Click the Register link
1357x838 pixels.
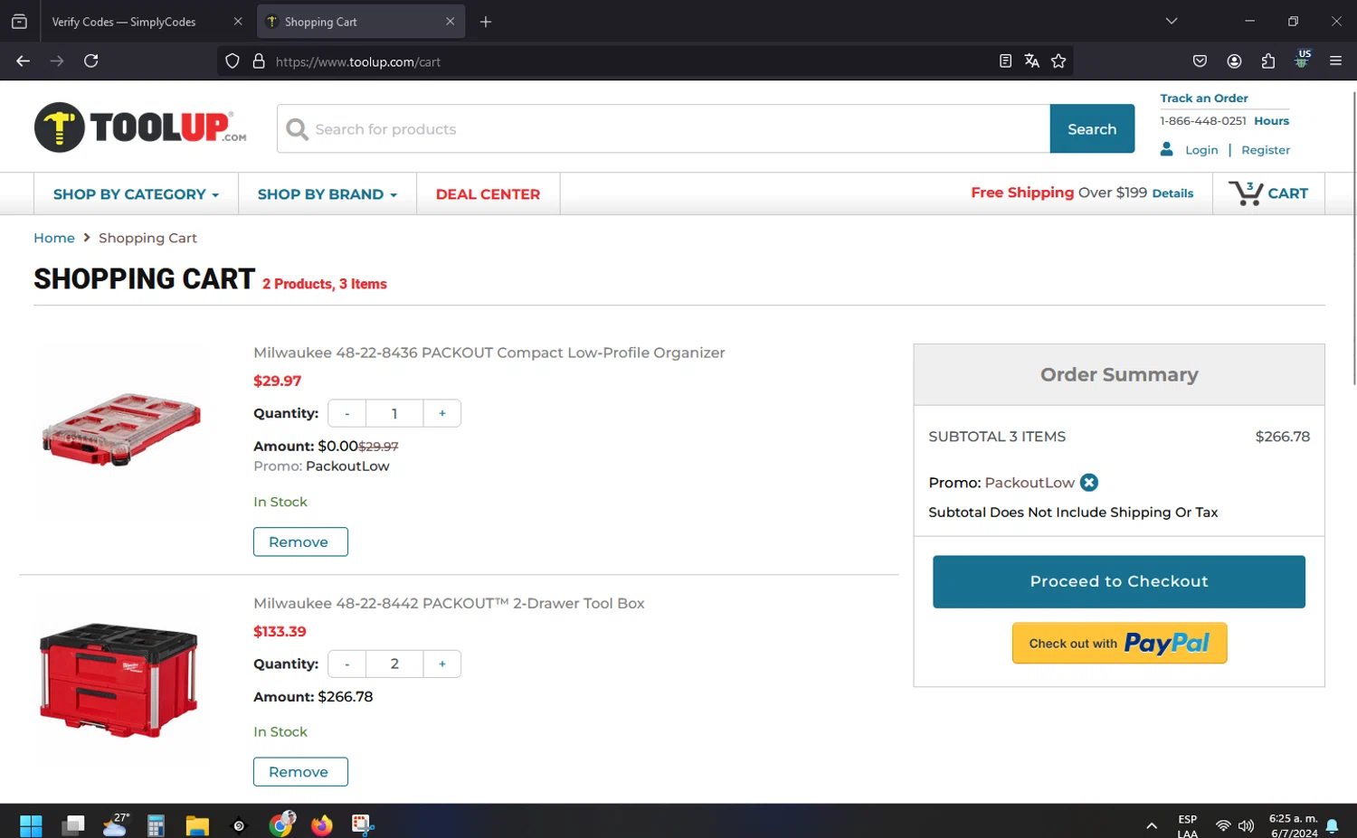1266,150
